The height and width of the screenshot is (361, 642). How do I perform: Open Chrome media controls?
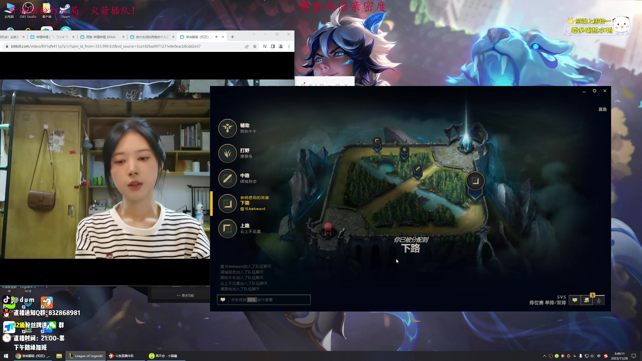pos(265,46)
